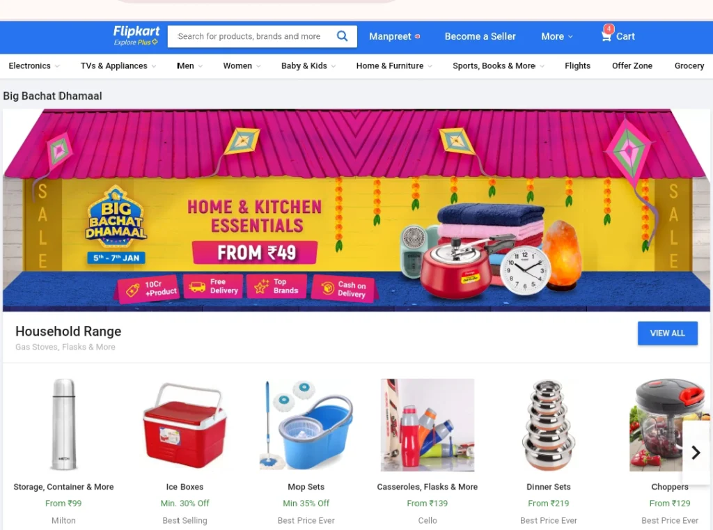713x530 pixels.
Task: Expand the TVs & Appliances menu
Action: [x=118, y=66]
